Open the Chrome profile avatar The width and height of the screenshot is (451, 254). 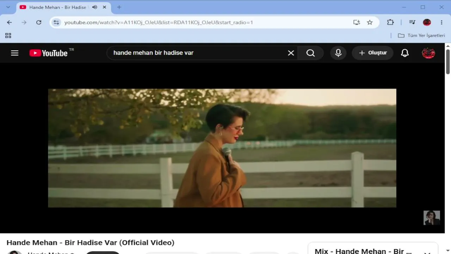[x=427, y=22]
